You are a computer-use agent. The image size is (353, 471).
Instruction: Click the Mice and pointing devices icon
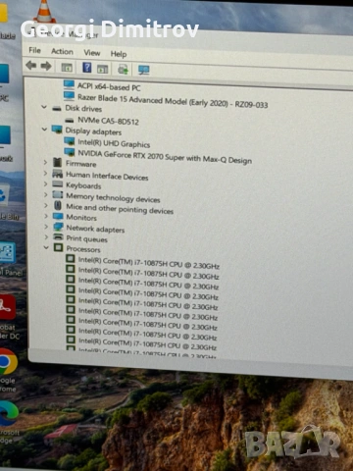click(58, 205)
